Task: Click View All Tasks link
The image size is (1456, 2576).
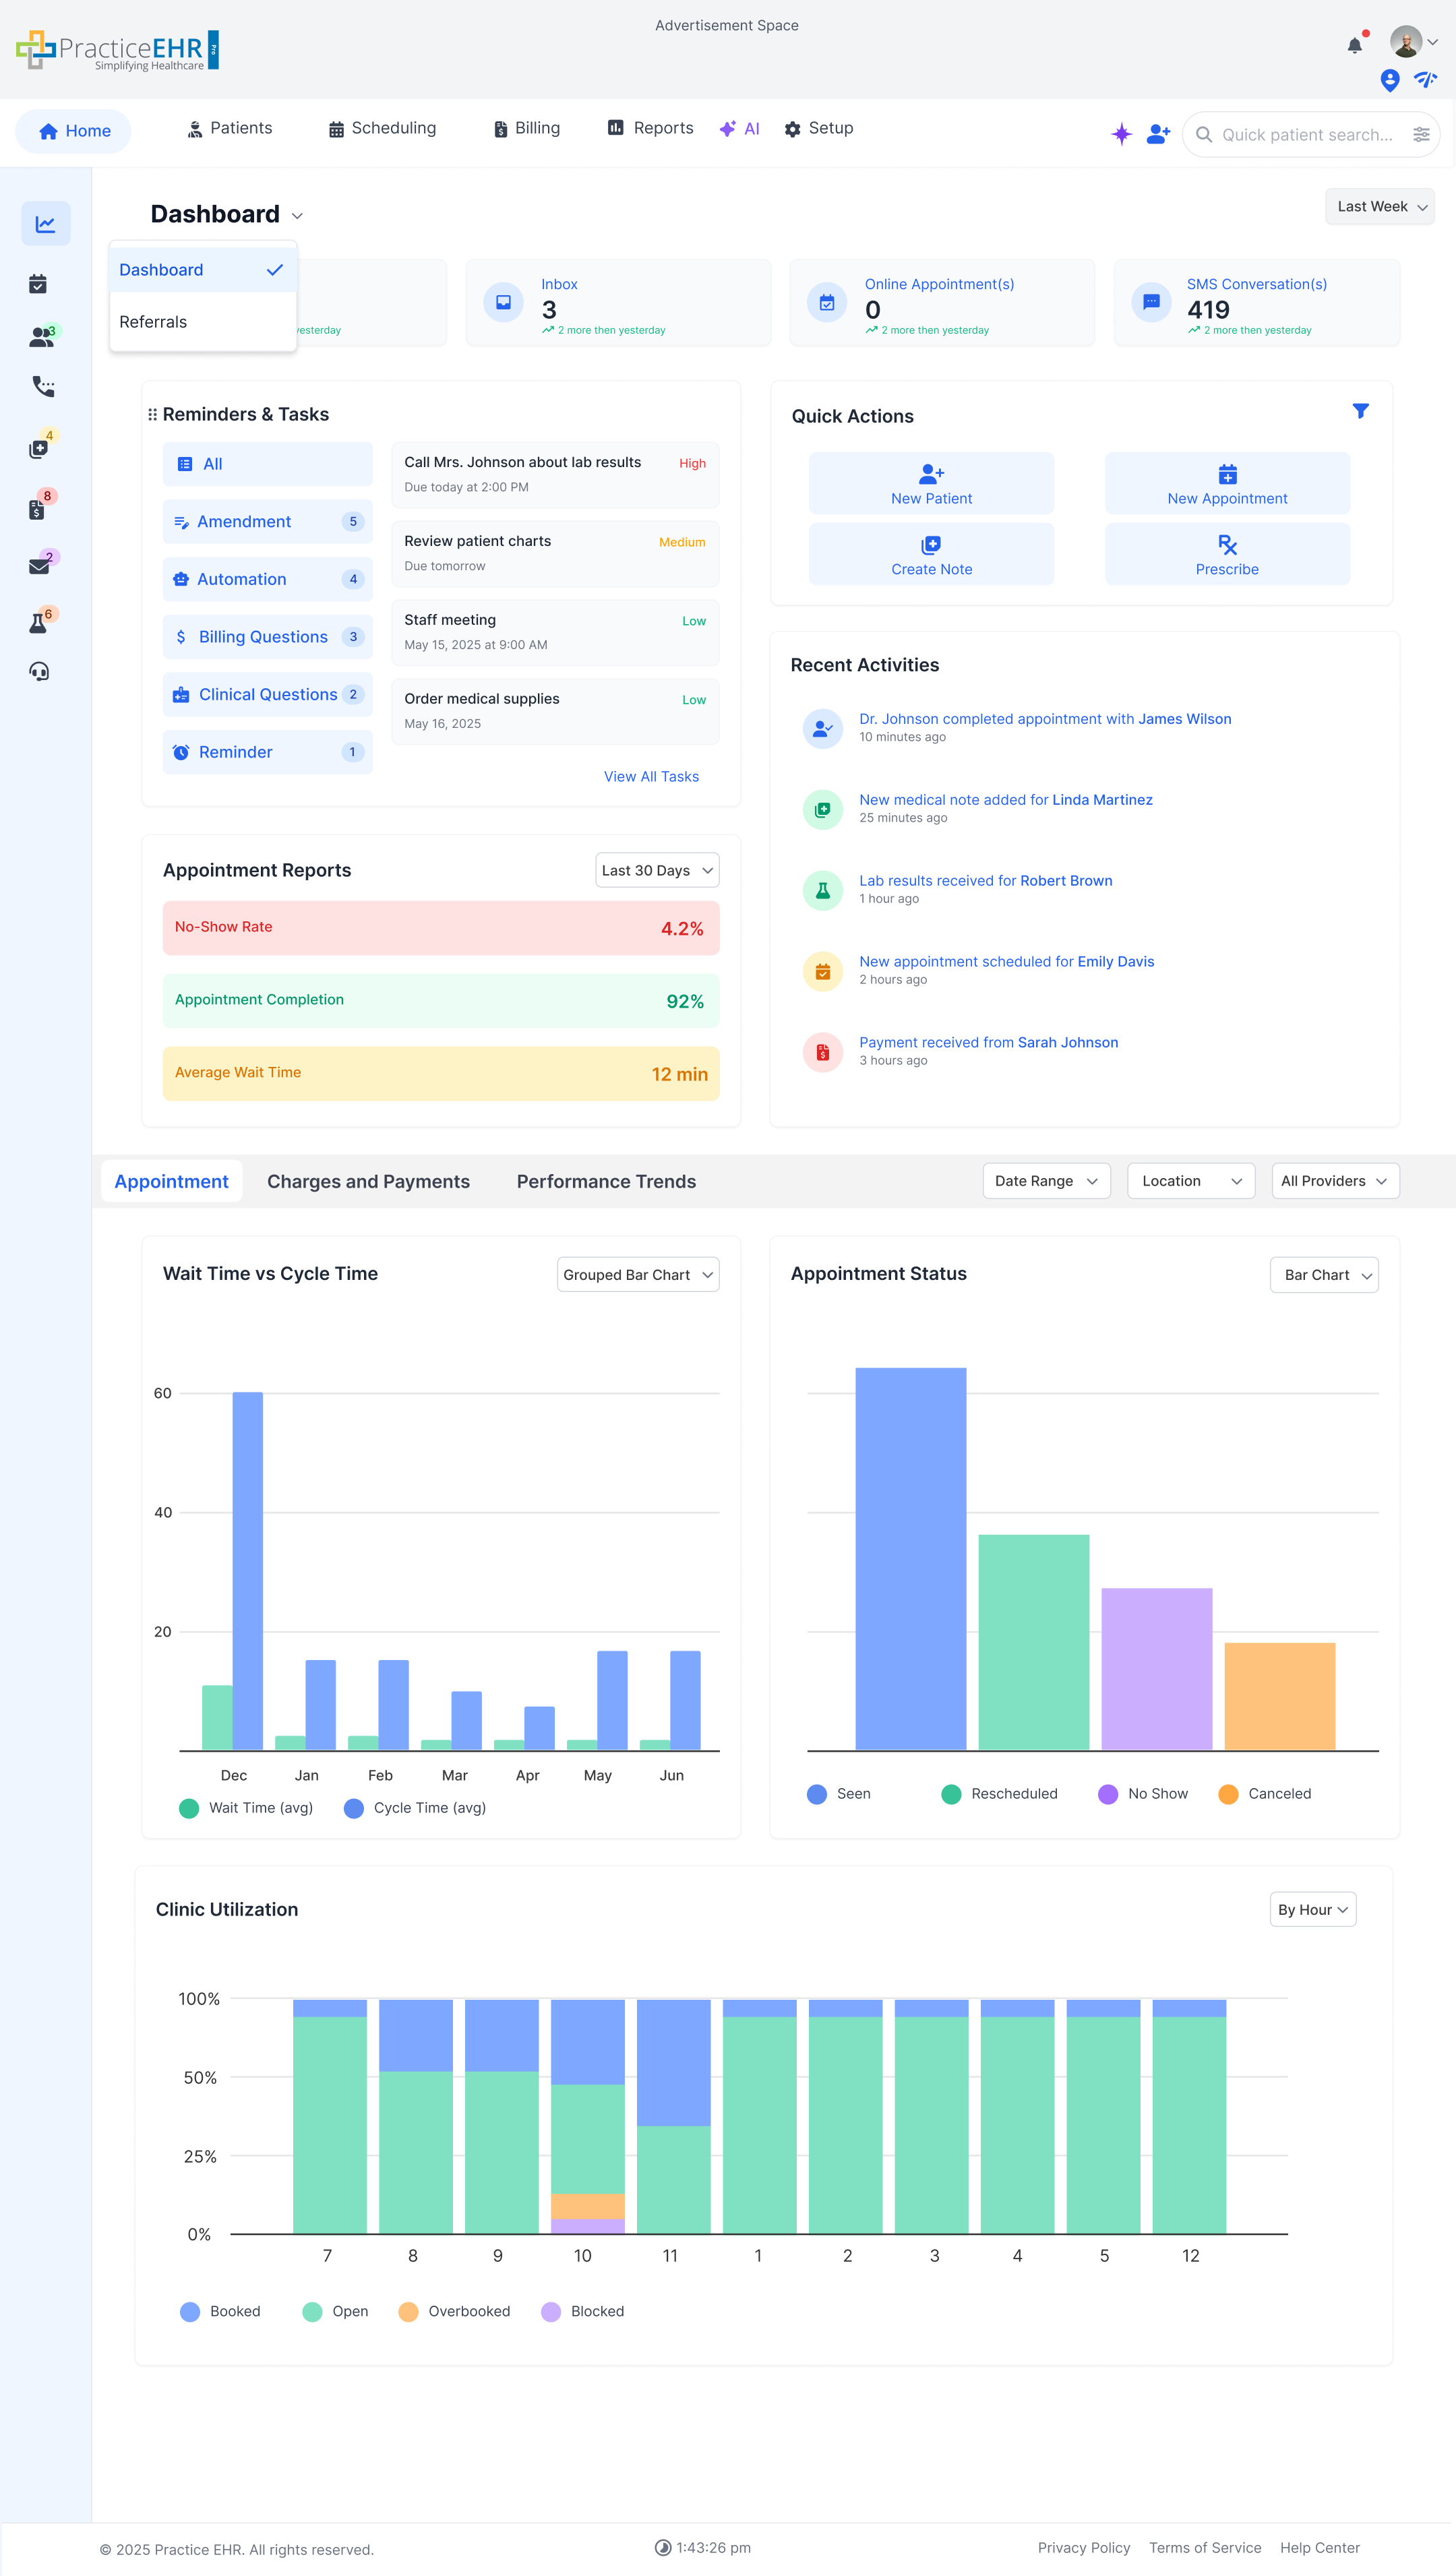Action: tap(651, 776)
